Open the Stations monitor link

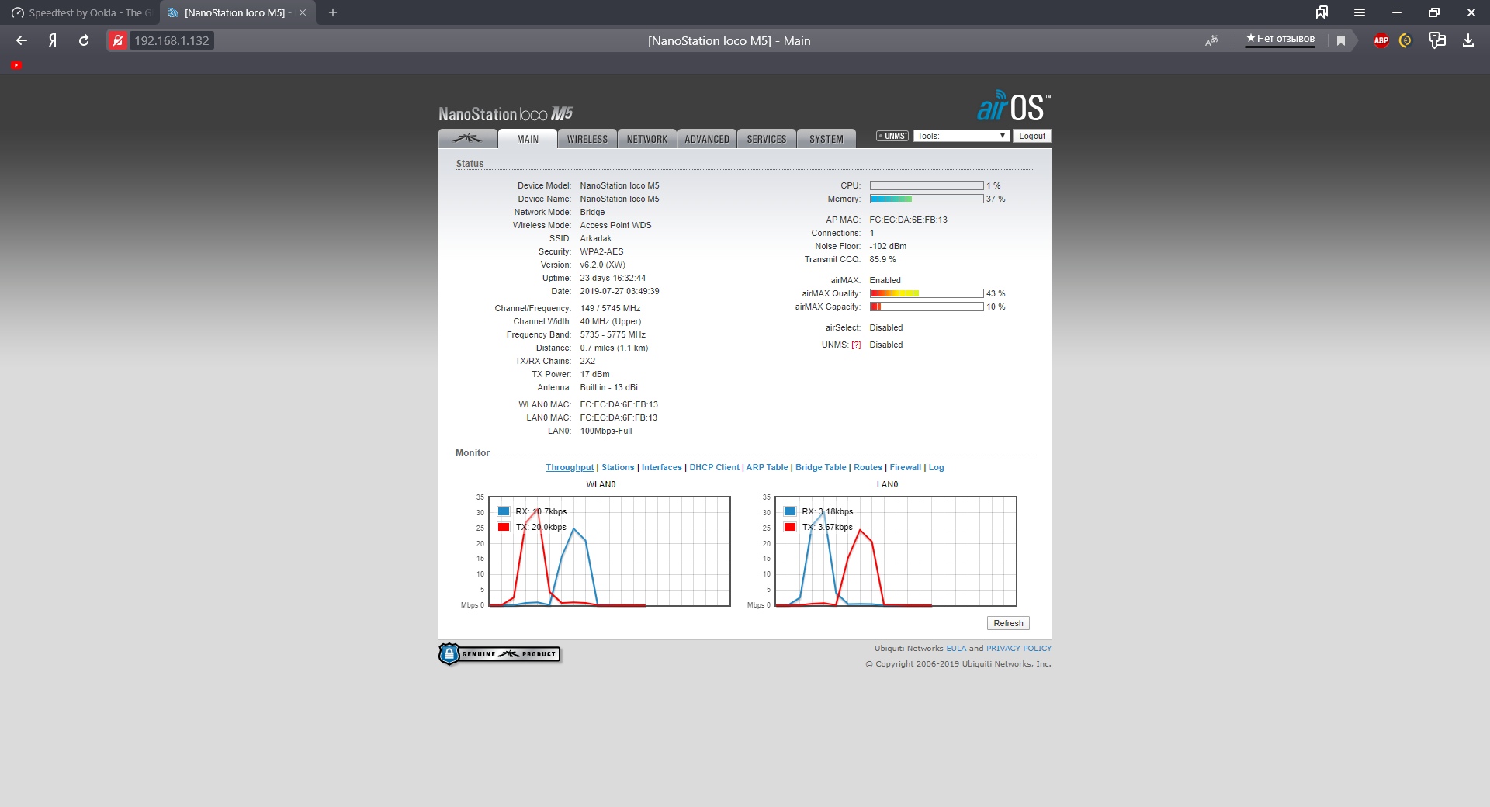coord(618,467)
